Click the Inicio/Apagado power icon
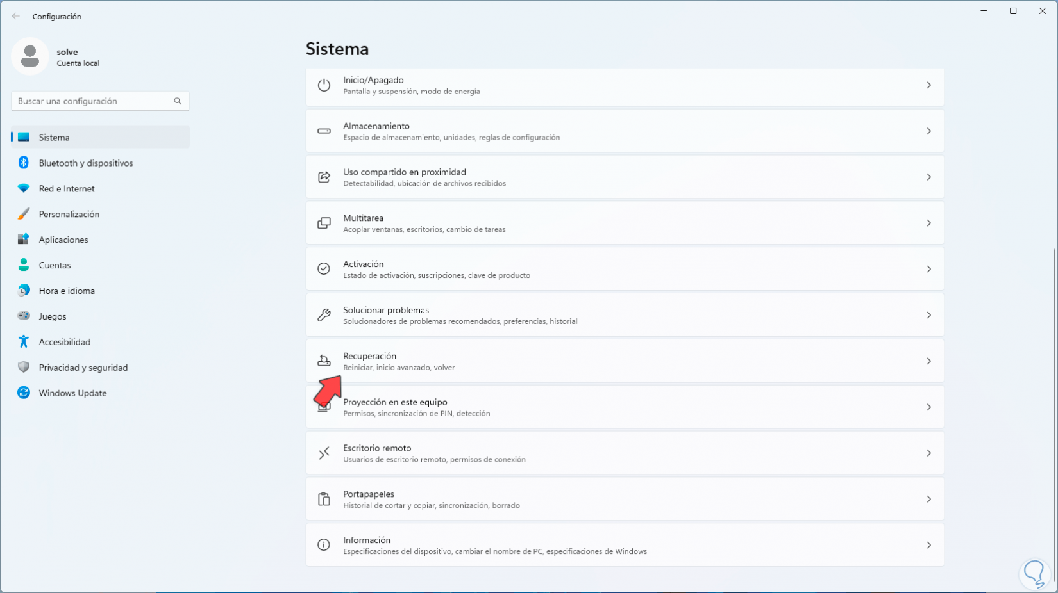 324,85
